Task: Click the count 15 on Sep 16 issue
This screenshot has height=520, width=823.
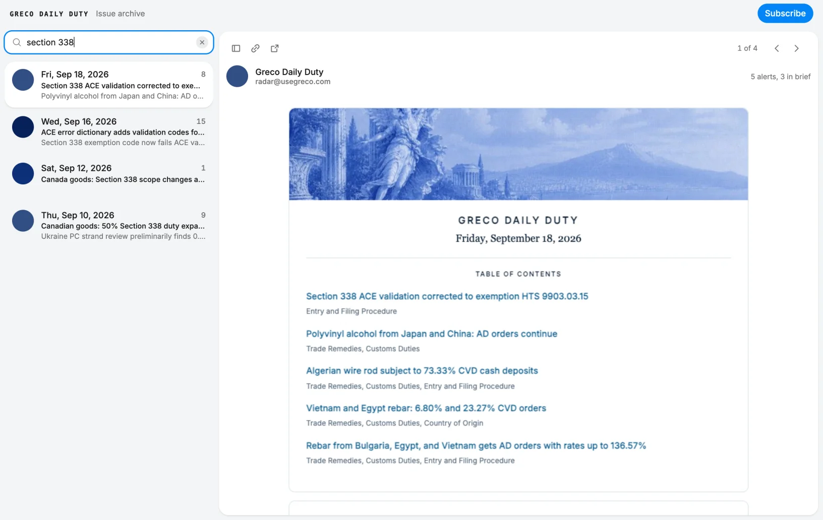Action: point(201,121)
